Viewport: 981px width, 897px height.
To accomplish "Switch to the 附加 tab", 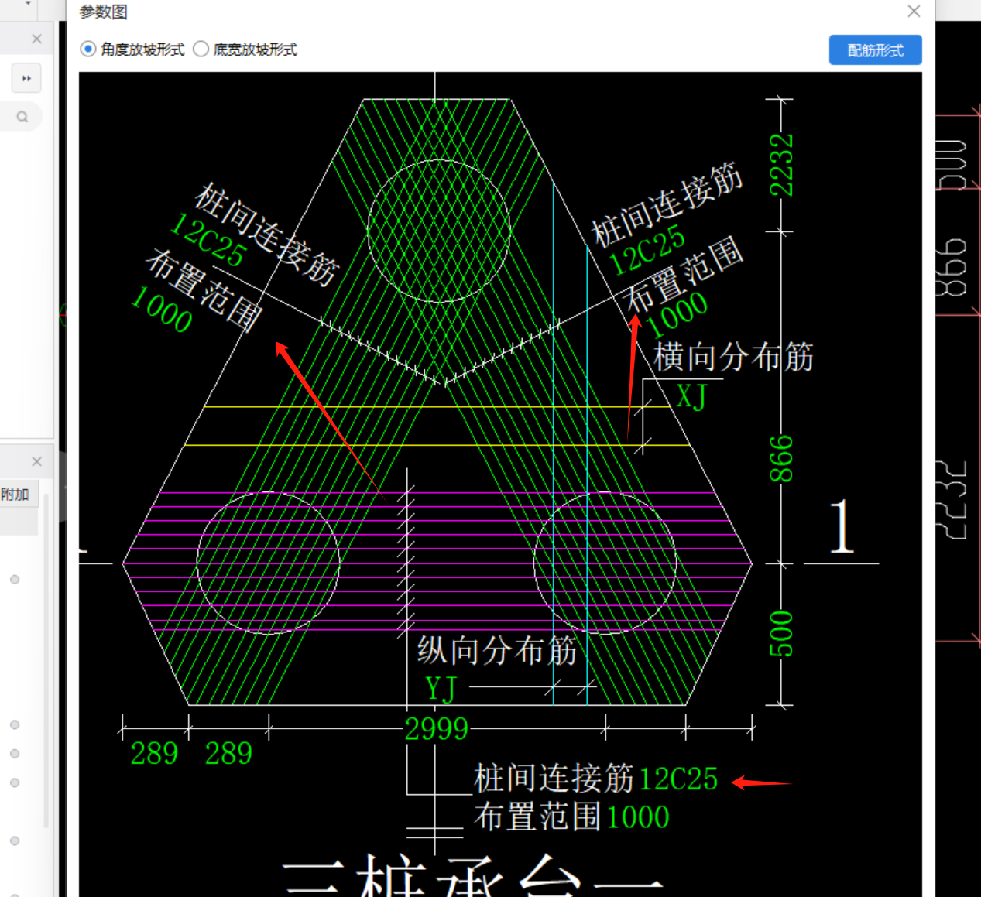I will 15,495.
